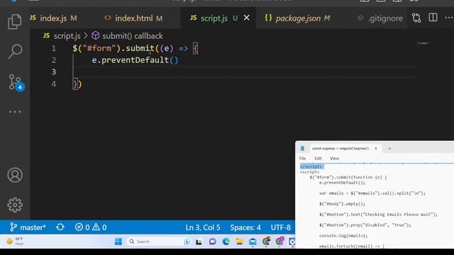Open the Edit menu in Notepad

(318, 159)
